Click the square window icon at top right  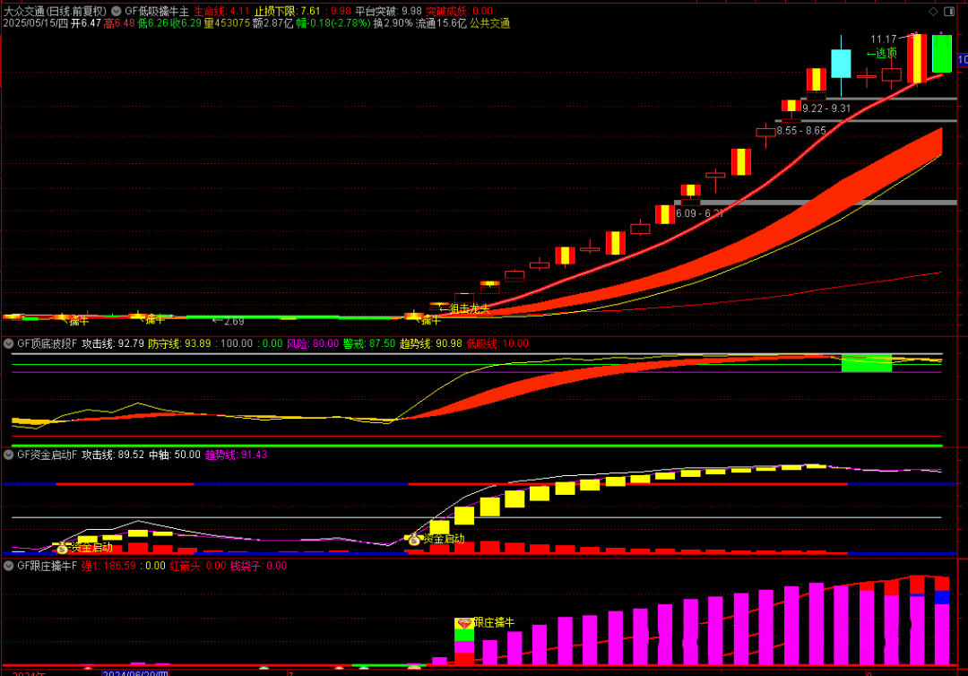tap(952, 11)
